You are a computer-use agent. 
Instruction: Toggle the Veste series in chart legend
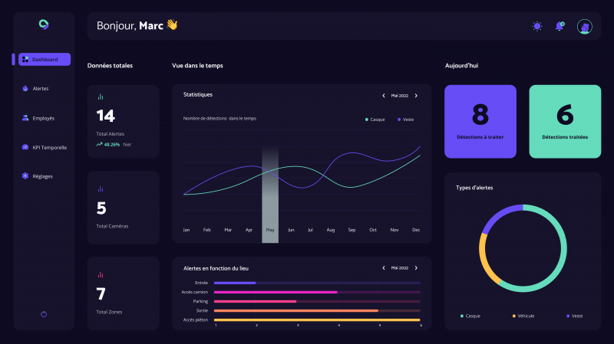point(407,120)
